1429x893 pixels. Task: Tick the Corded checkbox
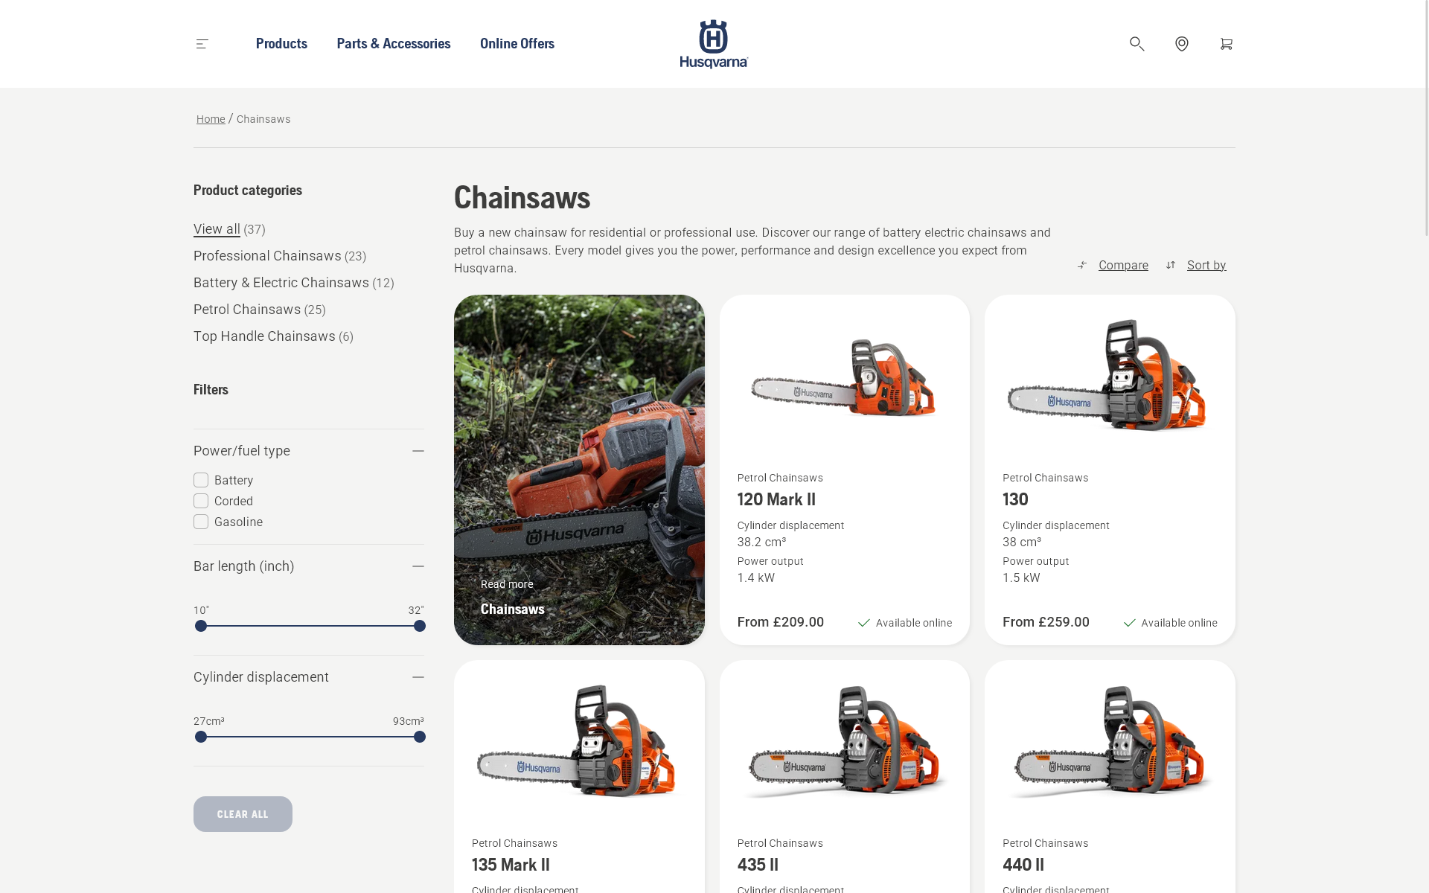click(201, 501)
